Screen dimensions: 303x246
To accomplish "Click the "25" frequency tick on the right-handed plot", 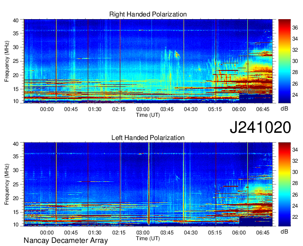I will pos(16,61).
